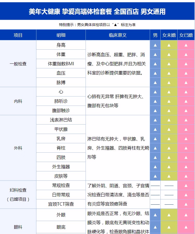Viewport: 195px width, 234px height.
Task: Click the 男 triangle mark in 甲状腺 row
Action: click(x=155, y=129)
